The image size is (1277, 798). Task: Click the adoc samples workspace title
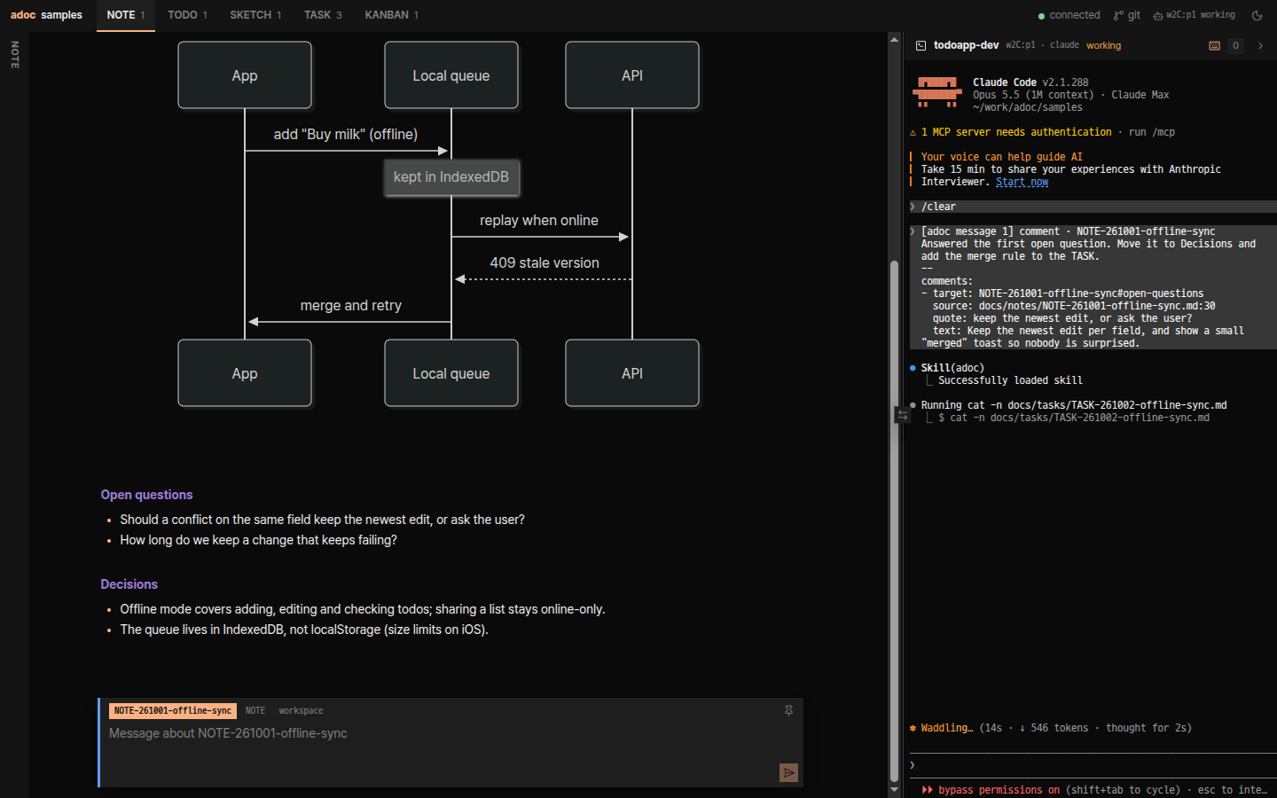click(x=46, y=15)
